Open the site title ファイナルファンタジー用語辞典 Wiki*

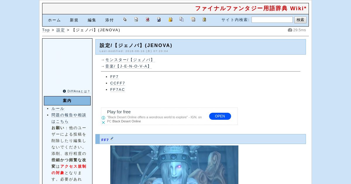coord(251,8)
